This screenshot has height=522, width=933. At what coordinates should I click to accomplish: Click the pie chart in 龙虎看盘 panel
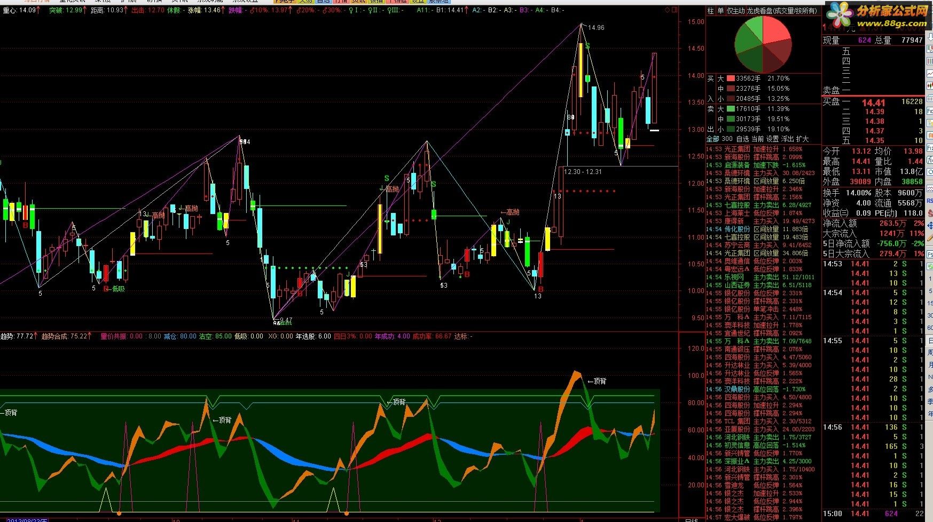coord(763,44)
